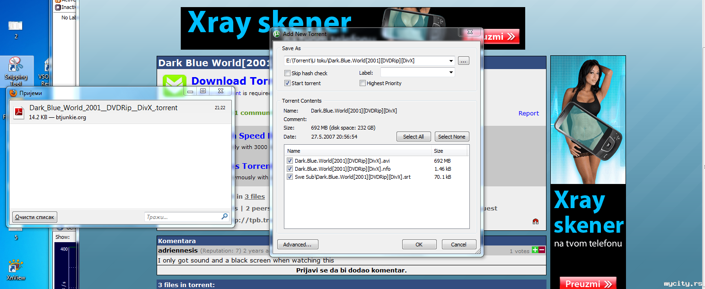Click the torrent file icon in downloads list
705x289 pixels.
[x=18, y=112]
